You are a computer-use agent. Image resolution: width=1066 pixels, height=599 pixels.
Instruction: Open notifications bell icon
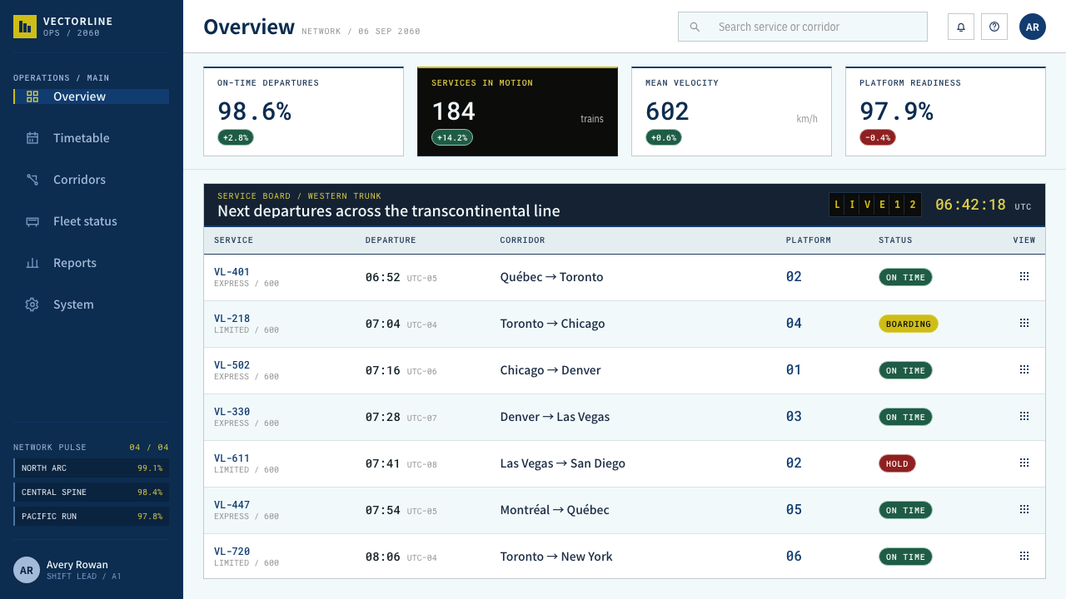pyautogui.click(x=961, y=27)
